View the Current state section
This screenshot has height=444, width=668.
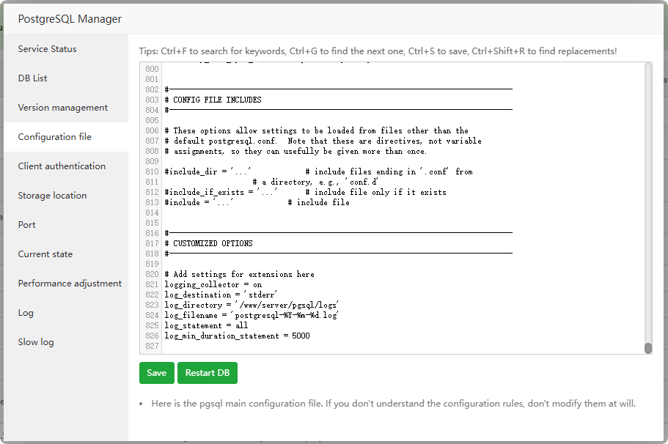pyautogui.click(x=45, y=254)
